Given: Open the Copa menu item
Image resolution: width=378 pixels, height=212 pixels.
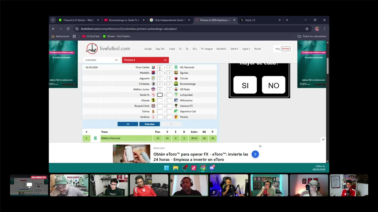Looking at the screenshot, I should coord(172,49).
